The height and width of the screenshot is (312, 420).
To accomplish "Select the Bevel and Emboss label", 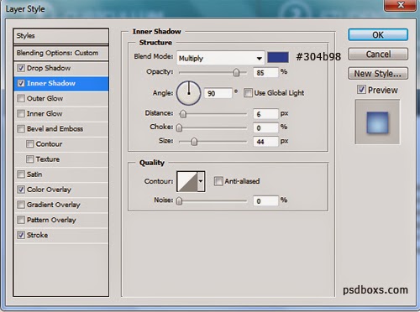I will click(x=55, y=128).
